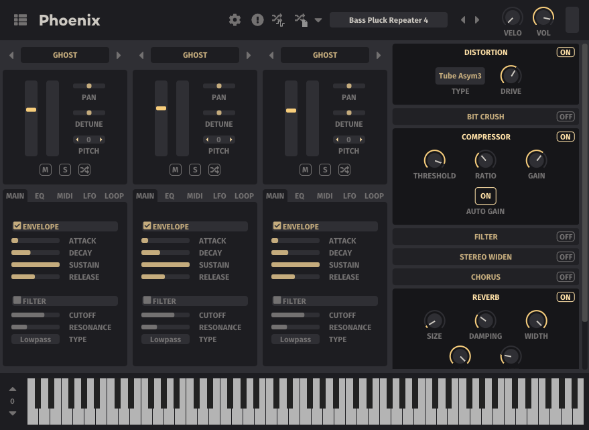This screenshot has width=589, height=430.
Task: Enable third layer FILTER checkbox
Action: tap(277, 301)
